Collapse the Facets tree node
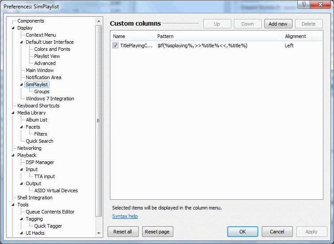This screenshot has width=334, height=244. [21, 127]
